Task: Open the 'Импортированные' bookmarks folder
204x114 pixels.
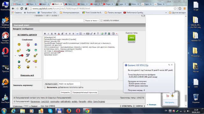Action: [70, 13]
